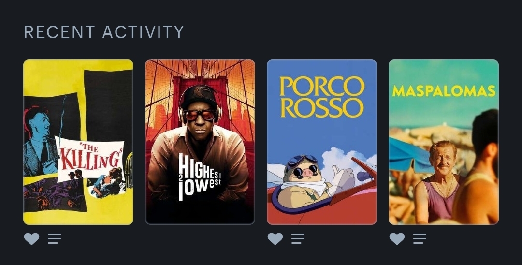Viewport: 522px width, 265px height.
Task: Click the blue-faced gunman on The Killing poster
Action: click(x=41, y=142)
